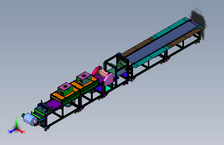Click the red X axis of the triad
Image resolution: width=224 pixels, height=145 pixels.
(20, 131)
